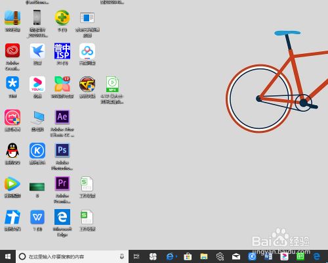Switch to Youku in the taskbar
This screenshot has height=263, width=328.
tap(284, 256)
